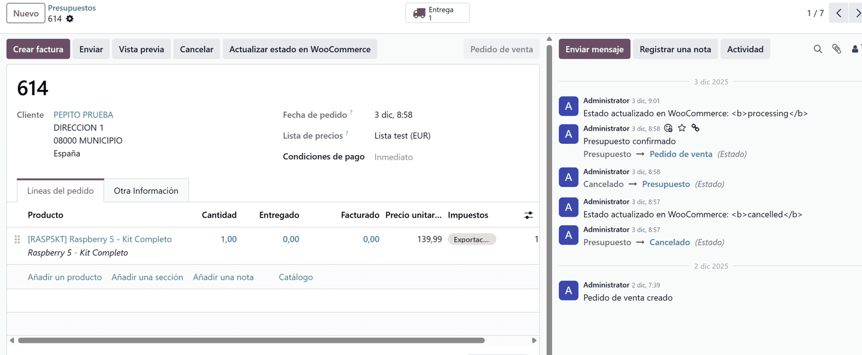This screenshot has height=355, width=862.
Task: Select Pedido de venta status stage
Action: tap(502, 49)
